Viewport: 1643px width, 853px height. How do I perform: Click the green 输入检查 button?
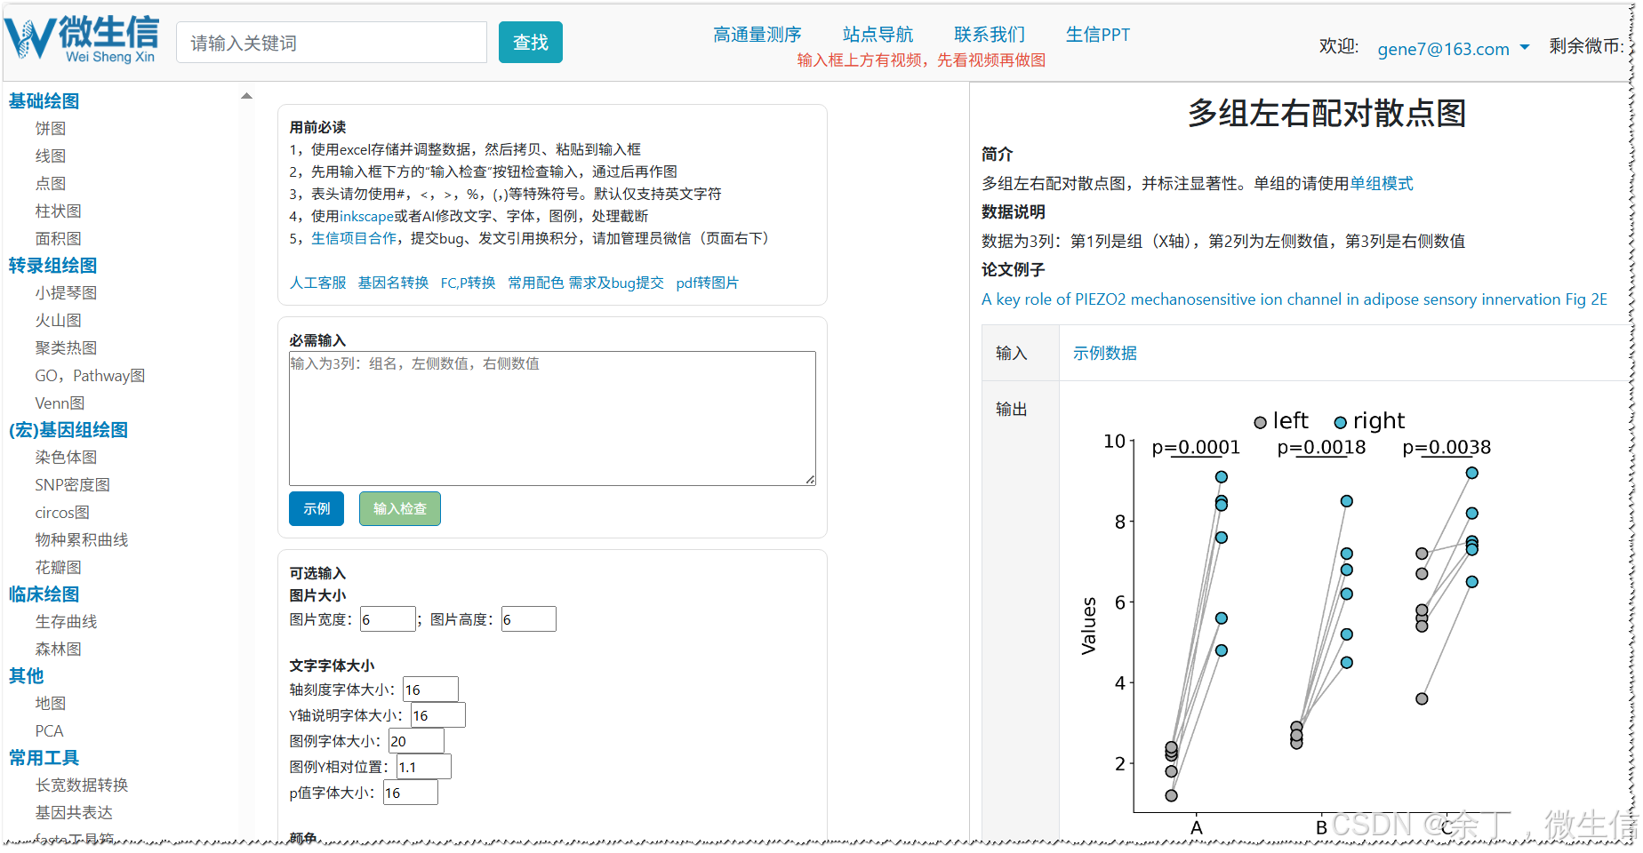(x=400, y=509)
